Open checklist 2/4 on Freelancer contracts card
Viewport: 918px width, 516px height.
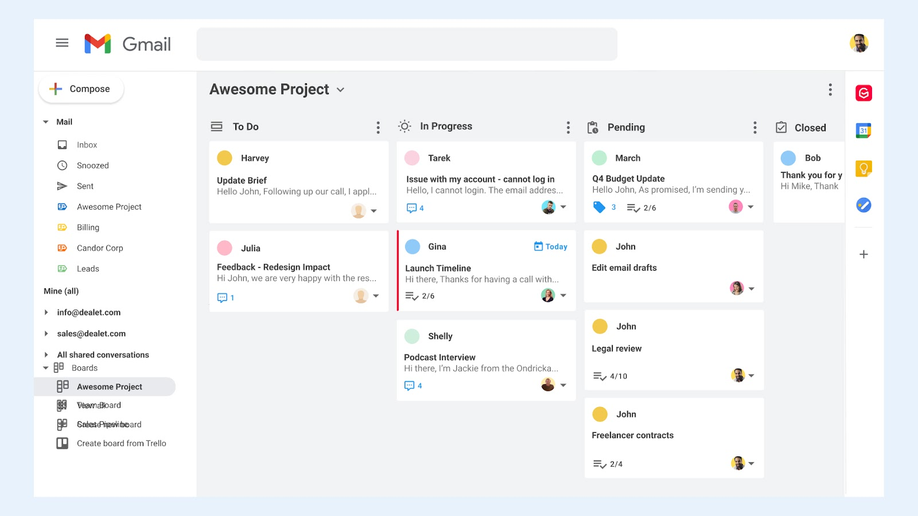tap(608, 464)
